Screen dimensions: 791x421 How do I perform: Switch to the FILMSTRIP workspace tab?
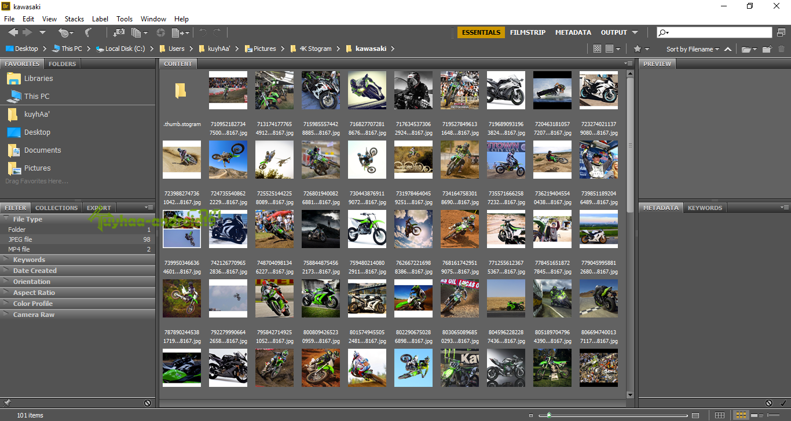point(527,32)
